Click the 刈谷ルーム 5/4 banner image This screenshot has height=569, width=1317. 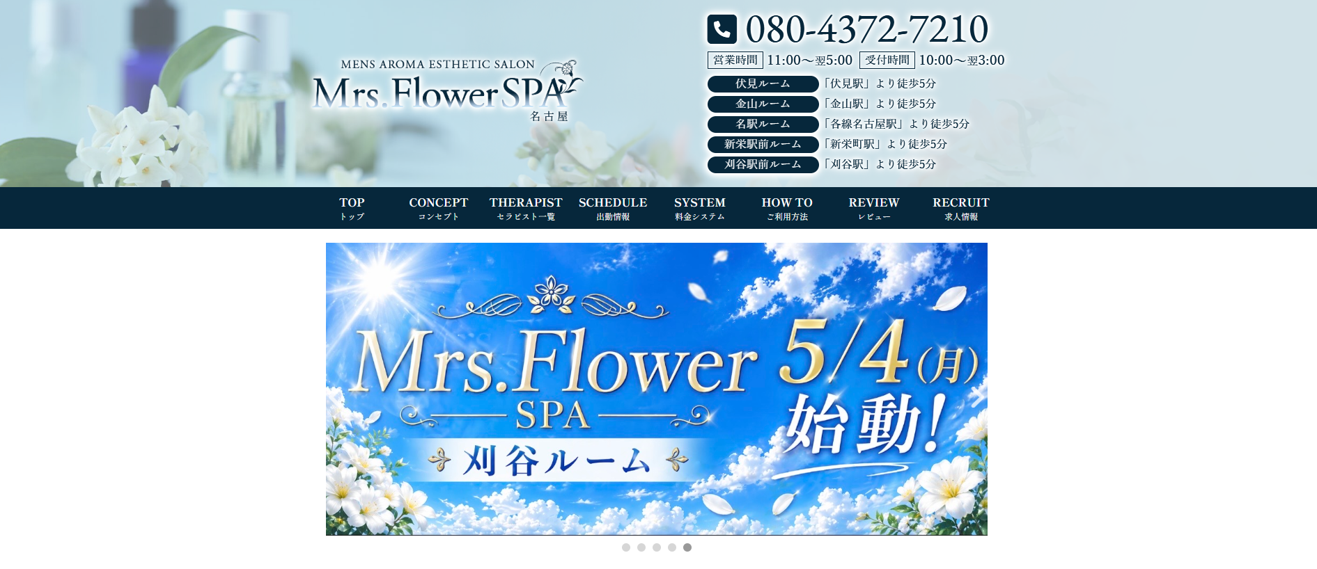pos(657,389)
